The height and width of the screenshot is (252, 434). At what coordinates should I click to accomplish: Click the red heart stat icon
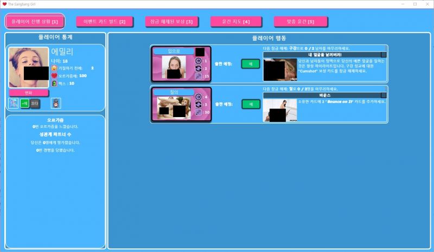pos(54,75)
